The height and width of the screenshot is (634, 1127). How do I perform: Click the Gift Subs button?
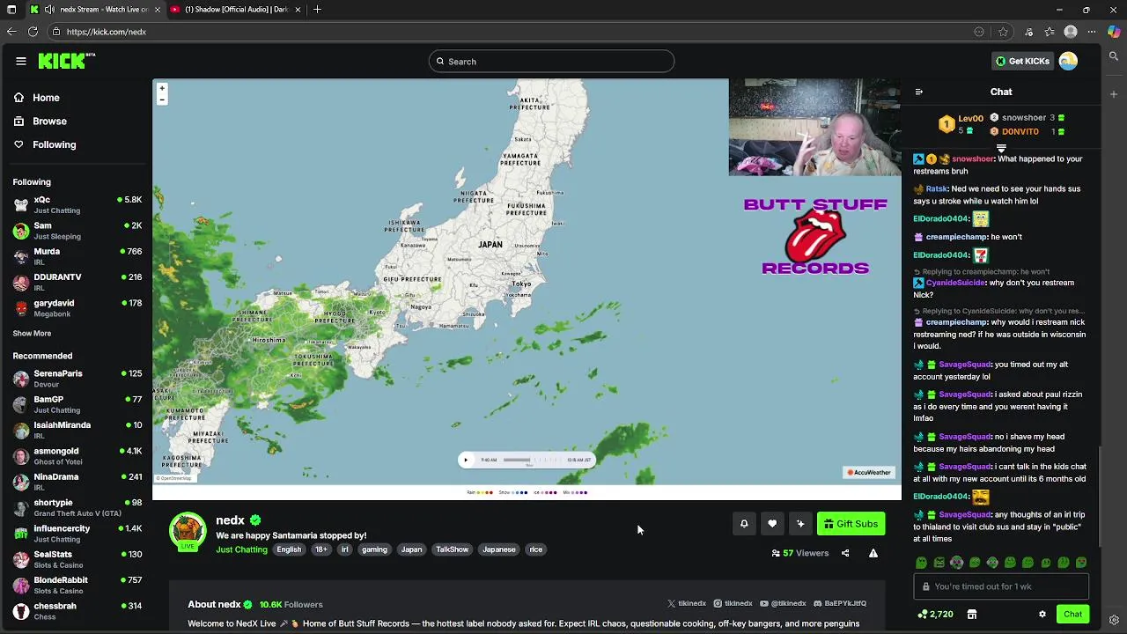(x=851, y=524)
